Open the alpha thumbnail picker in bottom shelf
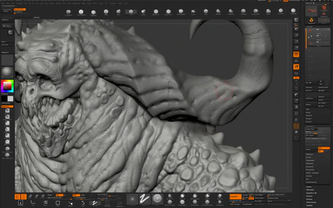The width and height of the screenshot is (333, 208). (x=132, y=199)
